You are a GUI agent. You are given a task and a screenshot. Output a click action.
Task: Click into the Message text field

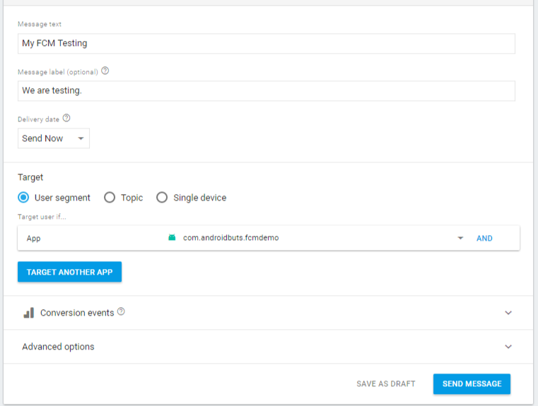point(266,44)
